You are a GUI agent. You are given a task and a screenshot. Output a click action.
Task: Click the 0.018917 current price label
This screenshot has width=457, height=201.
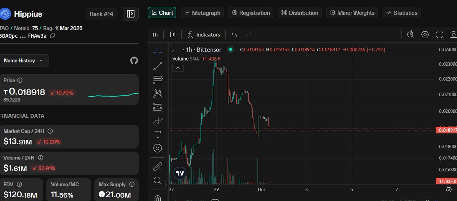click(446, 130)
